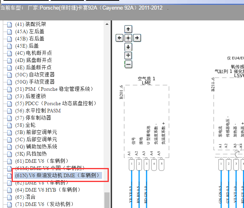Pan the wiring diagram up
Screen dimensions: 244x208
[128, 29]
